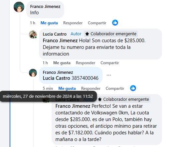The width and height of the screenshot is (169, 147).
Task: Click Responder under Lucia's cuotas reply
Action: (85, 63)
